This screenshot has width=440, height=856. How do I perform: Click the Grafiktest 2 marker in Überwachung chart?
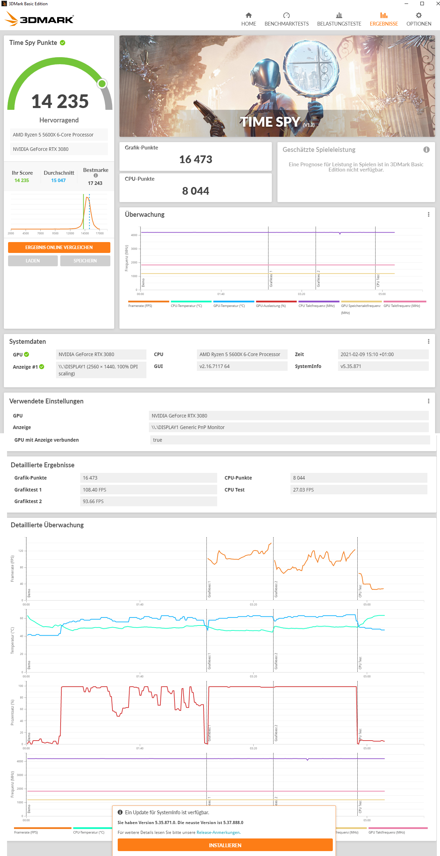tap(318, 279)
